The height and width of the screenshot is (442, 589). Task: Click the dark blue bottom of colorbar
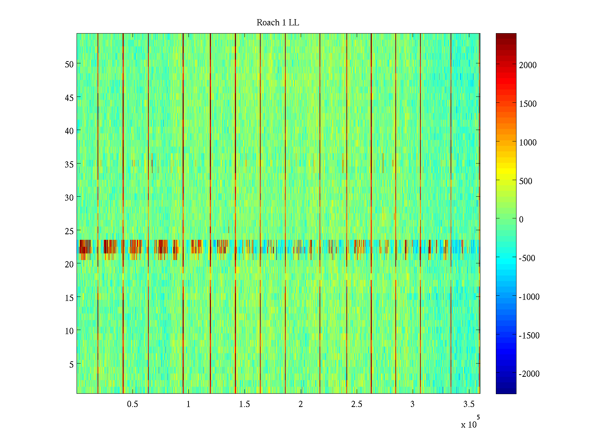point(506,390)
